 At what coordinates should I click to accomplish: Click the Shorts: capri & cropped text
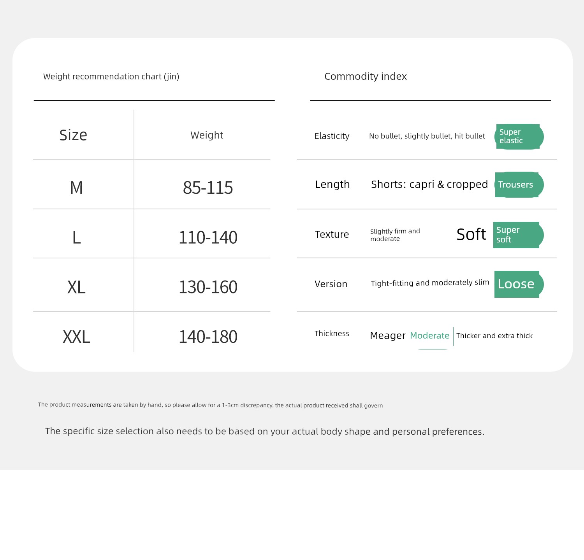[x=429, y=184]
